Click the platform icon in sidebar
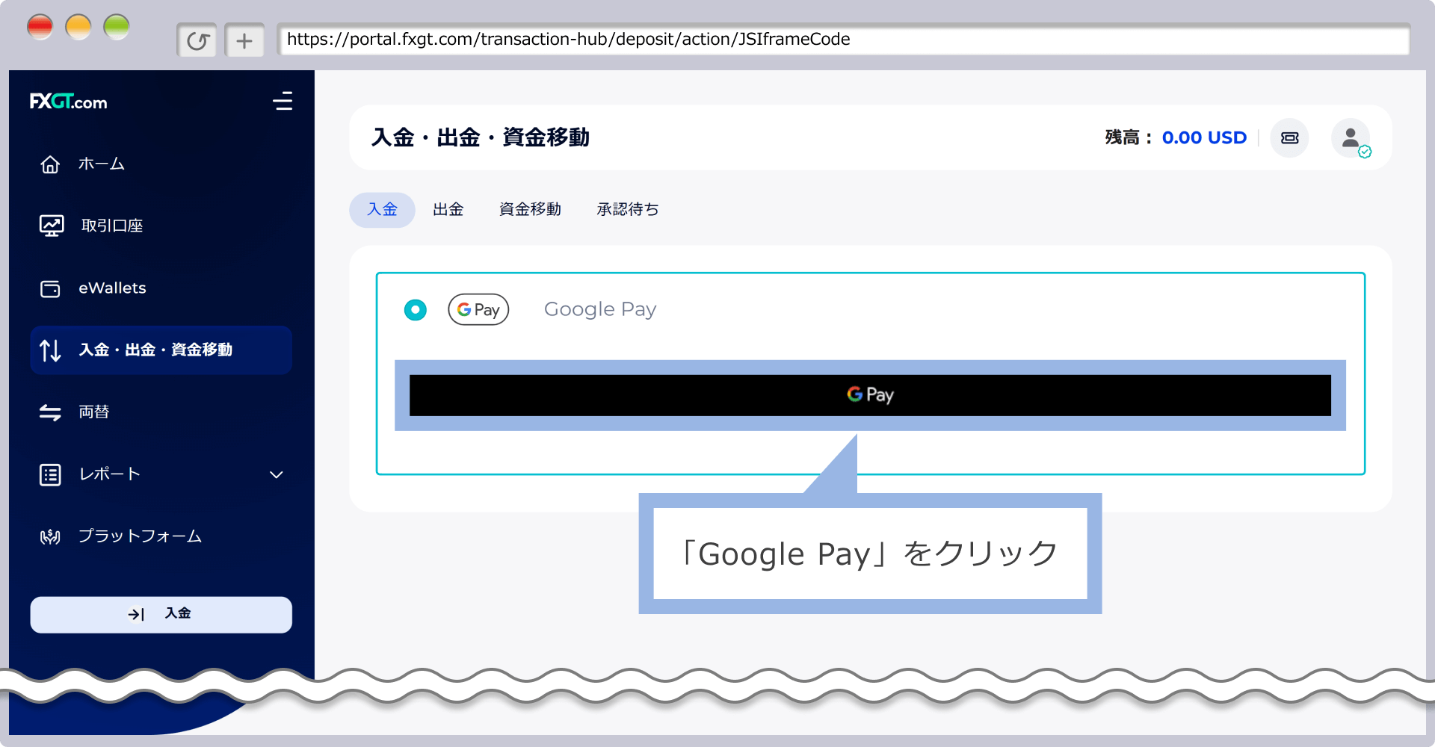1435x747 pixels. tap(50, 536)
